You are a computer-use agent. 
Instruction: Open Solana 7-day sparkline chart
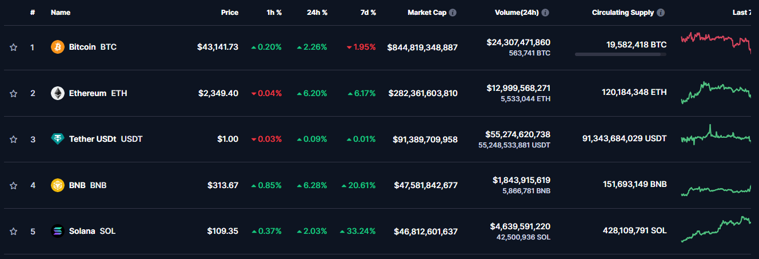coord(716,229)
